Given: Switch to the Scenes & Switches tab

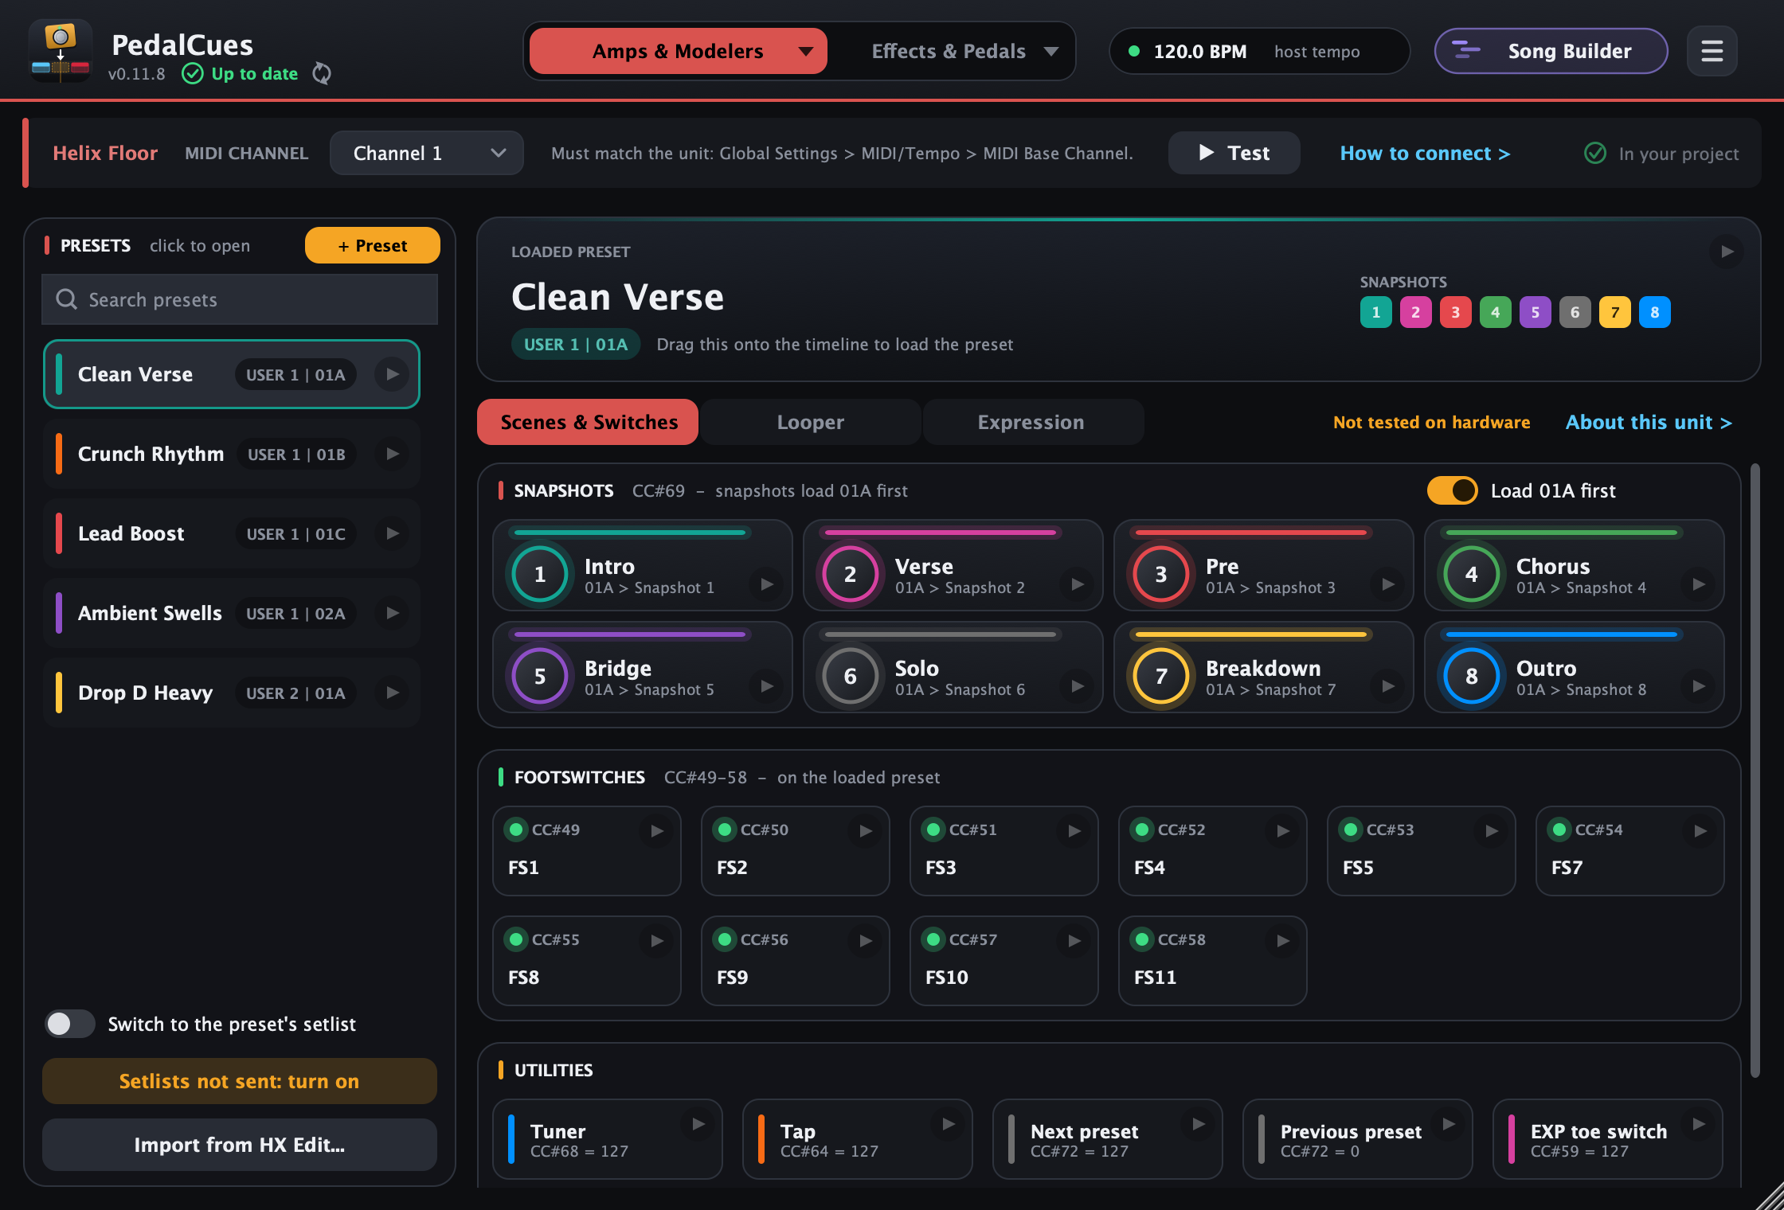Looking at the screenshot, I should (x=588, y=422).
